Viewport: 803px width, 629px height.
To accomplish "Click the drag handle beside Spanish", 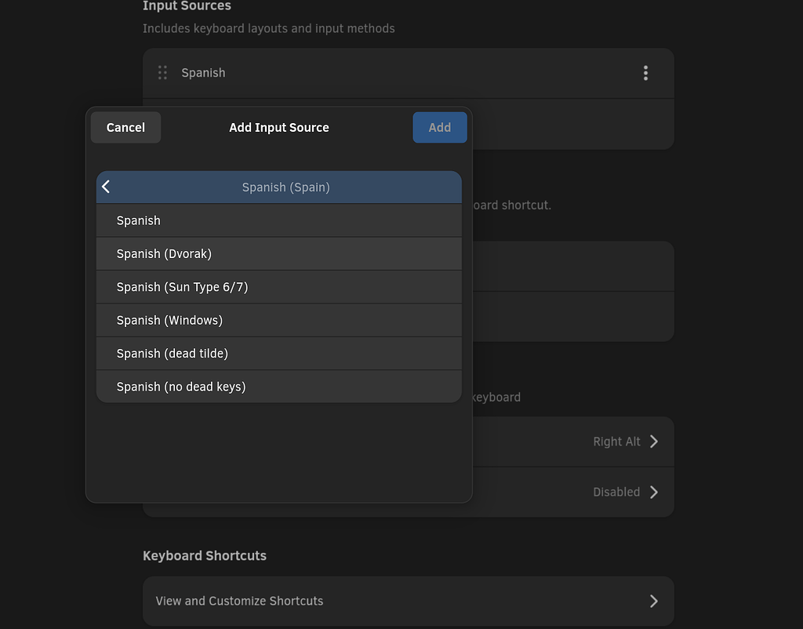I will pyautogui.click(x=162, y=72).
